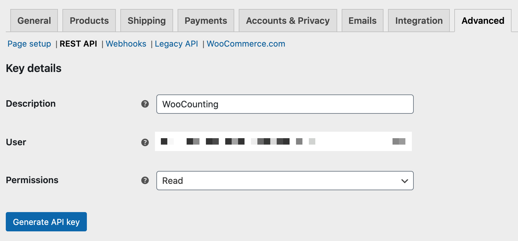Open the Permissions dropdown showing Read
The image size is (518, 241).
[x=285, y=181]
